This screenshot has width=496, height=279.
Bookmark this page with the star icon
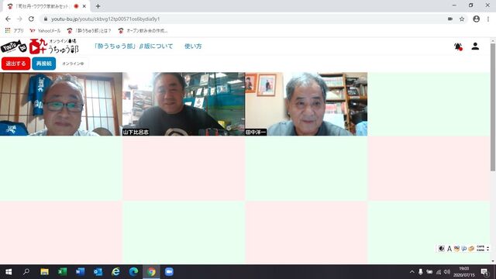point(462,19)
